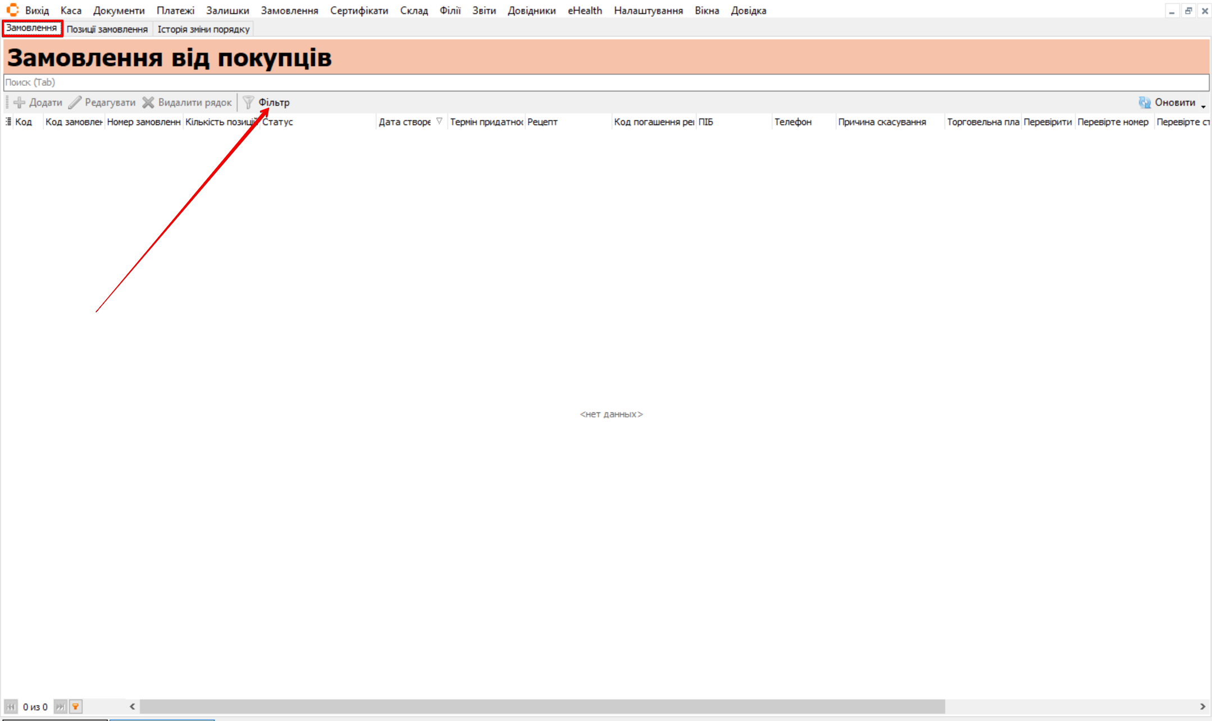Jump to last record navigation icon
Image resolution: width=1212 pixels, height=721 pixels.
pyautogui.click(x=60, y=706)
